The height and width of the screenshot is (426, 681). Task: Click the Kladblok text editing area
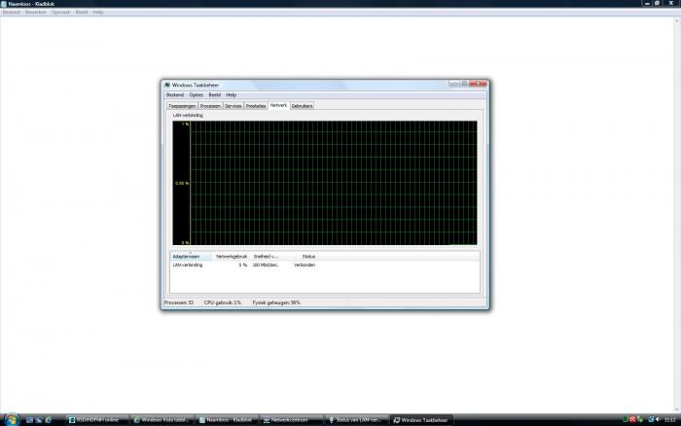337,213
